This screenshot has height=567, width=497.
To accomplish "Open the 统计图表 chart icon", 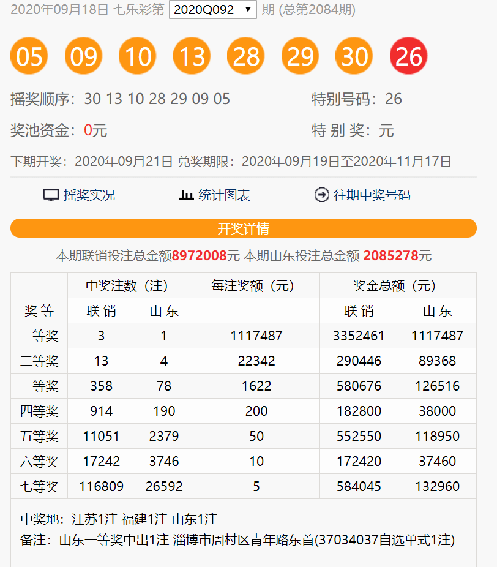I will [186, 194].
